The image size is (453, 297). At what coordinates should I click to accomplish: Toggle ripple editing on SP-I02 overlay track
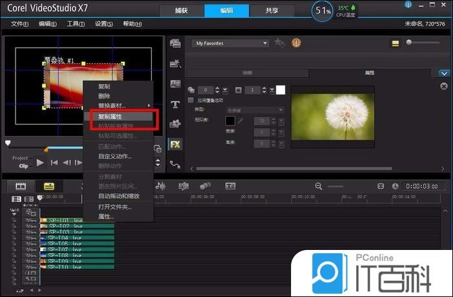(x=14, y=226)
